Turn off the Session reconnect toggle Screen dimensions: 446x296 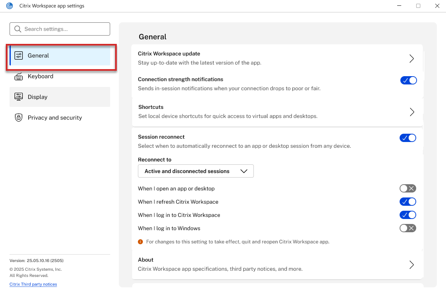click(408, 138)
